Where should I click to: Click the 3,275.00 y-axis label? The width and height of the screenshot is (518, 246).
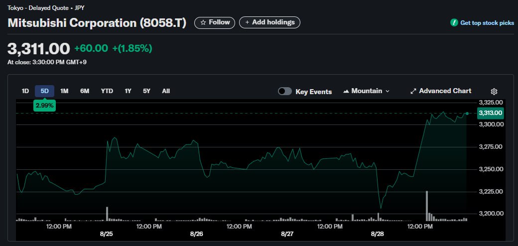(x=491, y=147)
